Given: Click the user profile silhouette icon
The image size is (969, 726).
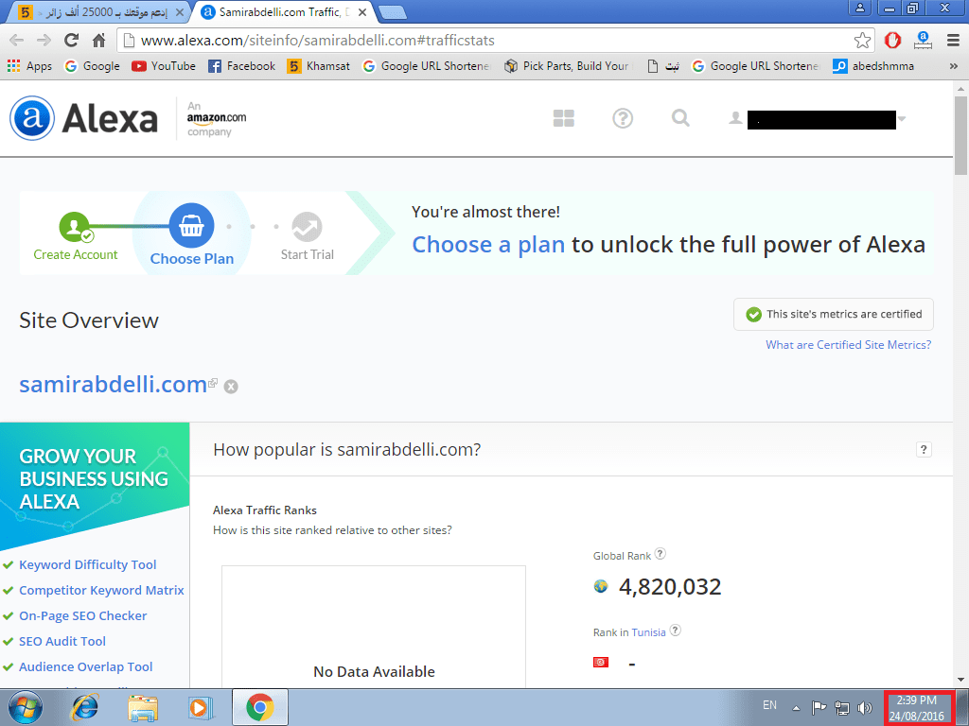Looking at the screenshot, I should click(x=734, y=117).
